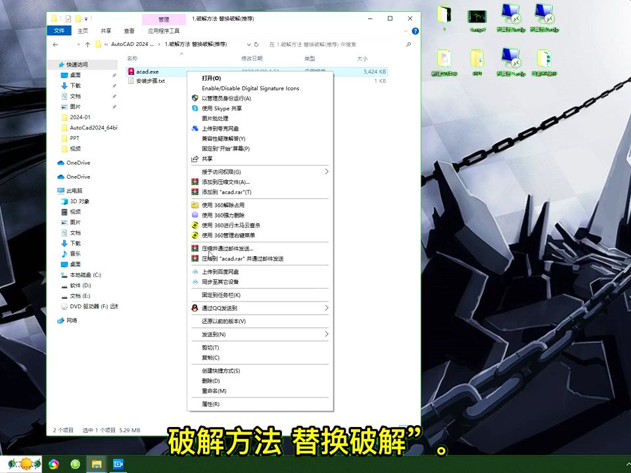Viewport: 631px width, 473px height.
Task: Launch the screen recorder from the taskbar
Action: click(x=118, y=464)
